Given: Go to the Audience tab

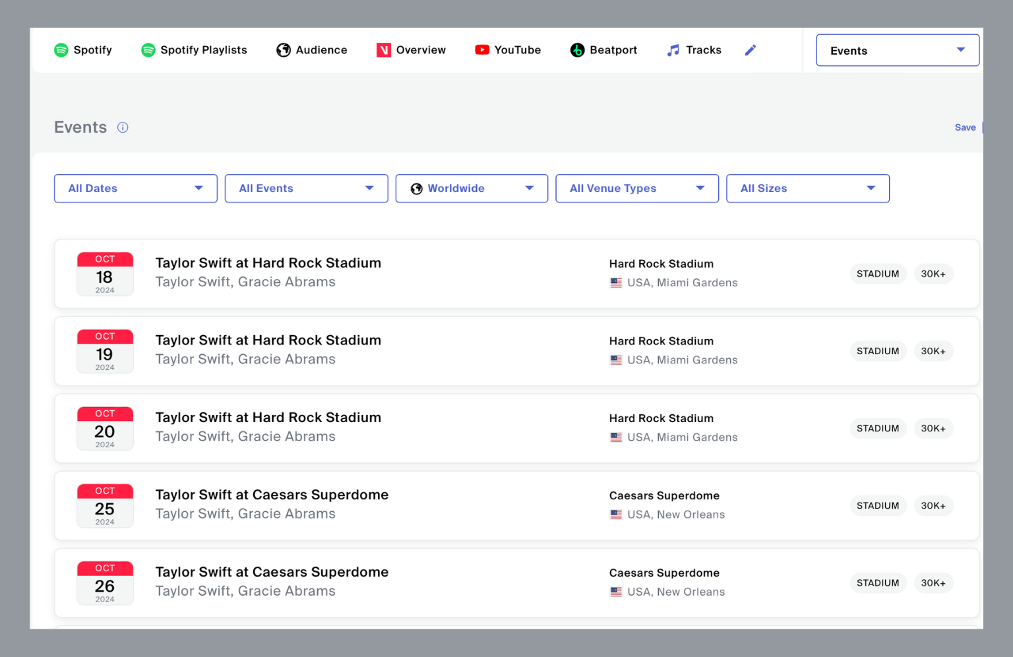Looking at the screenshot, I should 321,50.
